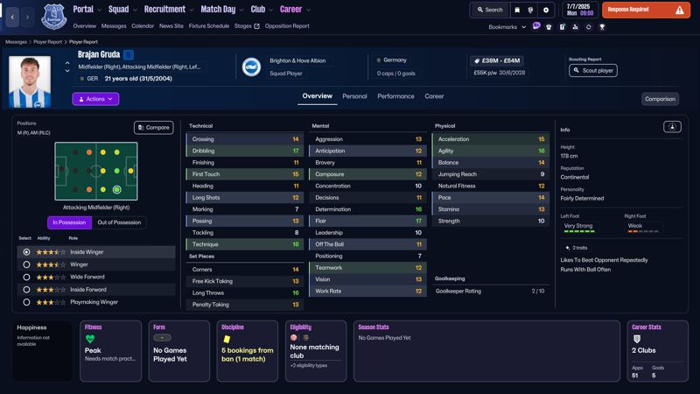Open the settings gear icon
This screenshot has height=394, width=700.
click(545, 10)
